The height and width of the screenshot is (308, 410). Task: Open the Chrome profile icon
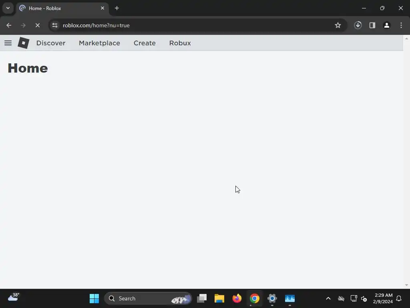pyautogui.click(x=387, y=25)
